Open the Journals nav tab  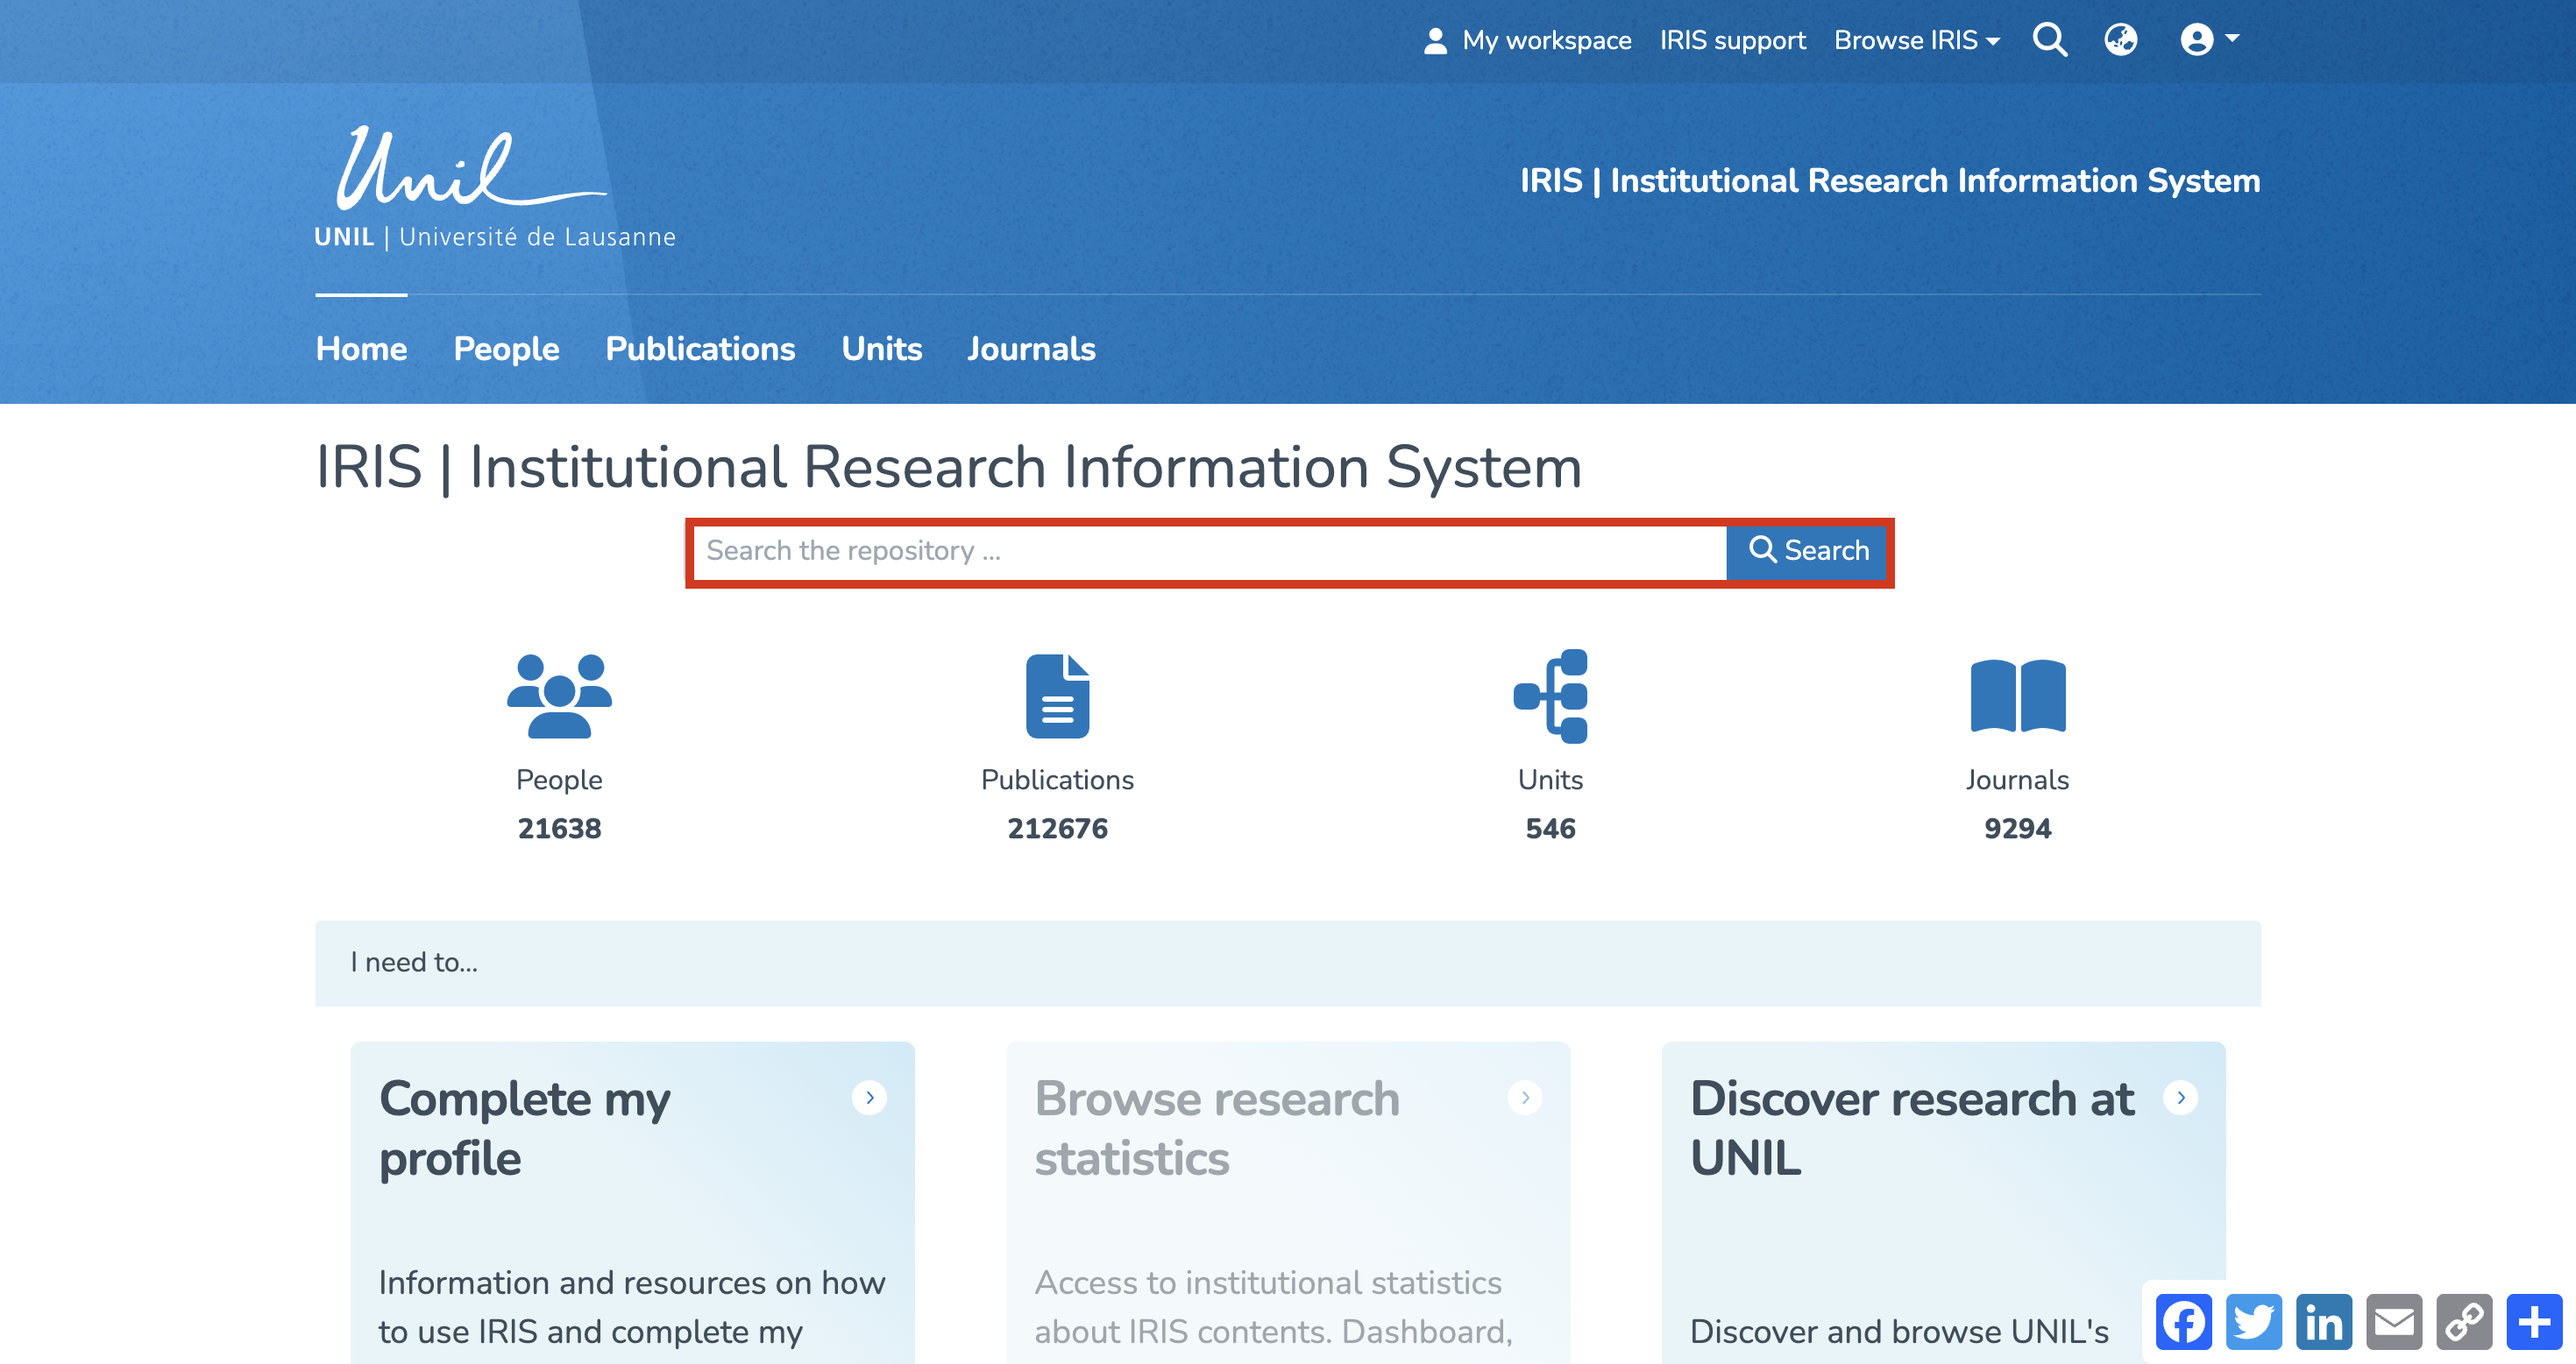coord(1031,349)
